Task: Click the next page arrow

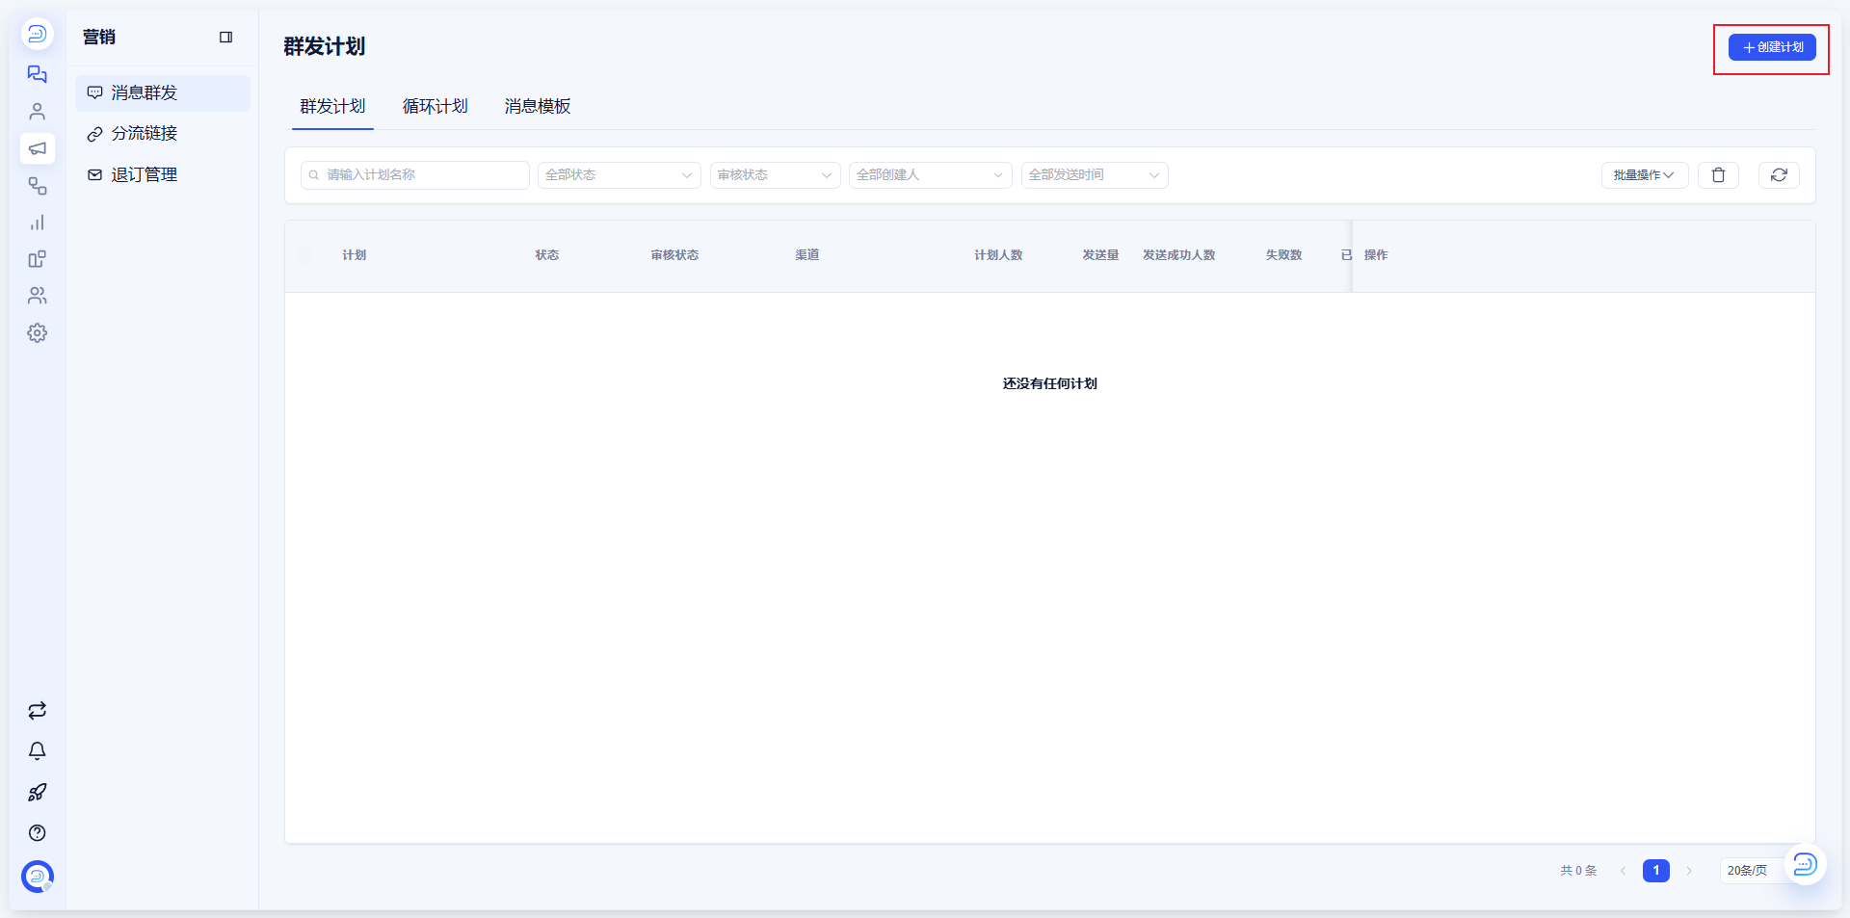Action: click(1689, 871)
